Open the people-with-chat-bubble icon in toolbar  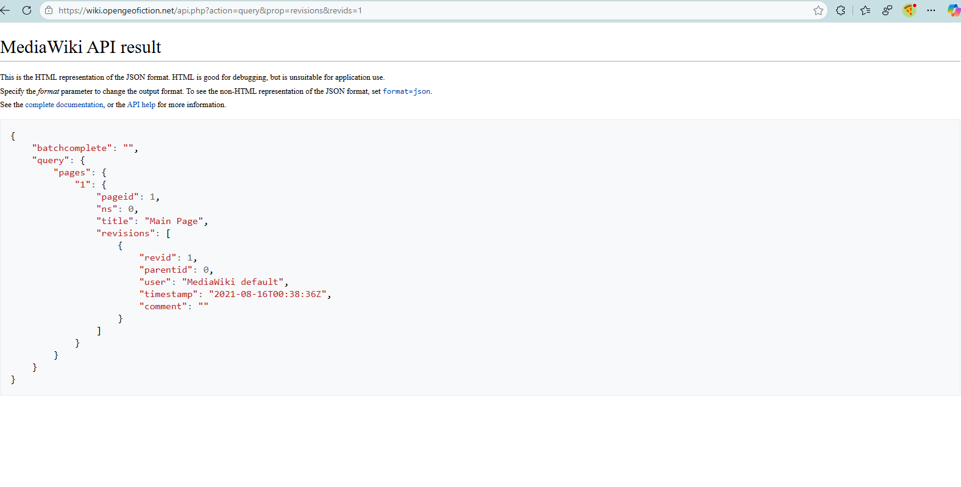click(x=887, y=10)
